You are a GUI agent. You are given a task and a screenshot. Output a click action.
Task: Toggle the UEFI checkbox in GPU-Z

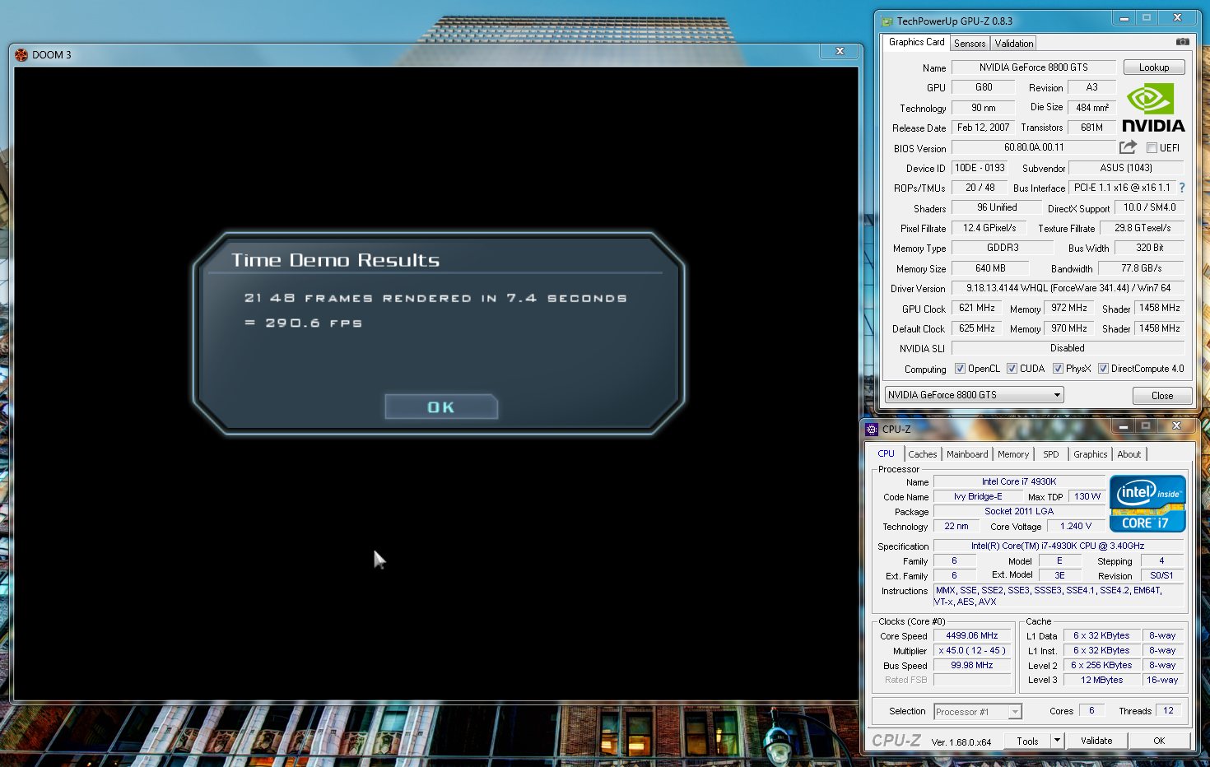(1152, 148)
